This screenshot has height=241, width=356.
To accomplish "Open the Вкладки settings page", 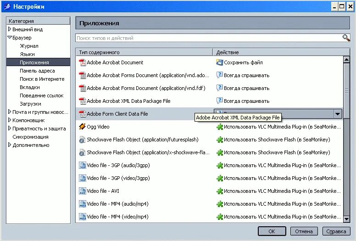I will tap(30, 87).
